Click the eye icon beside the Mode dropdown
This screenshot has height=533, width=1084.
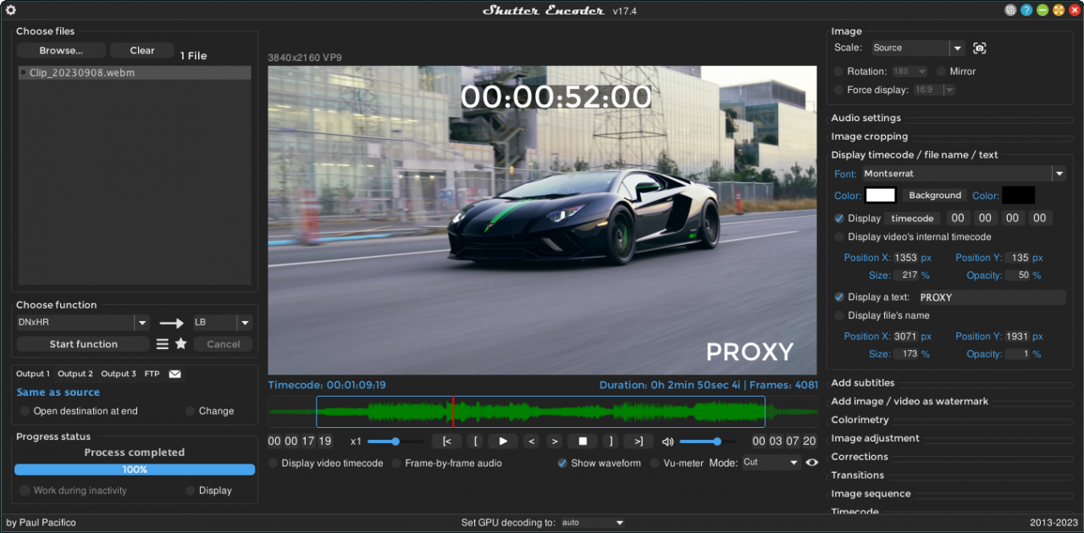(x=811, y=463)
